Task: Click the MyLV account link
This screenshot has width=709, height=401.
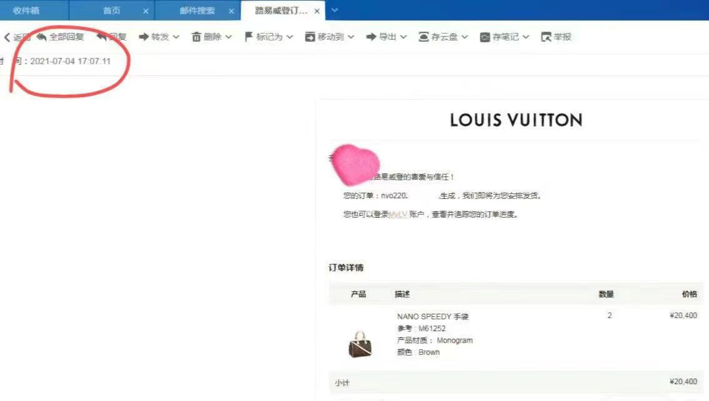Action: point(398,214)
